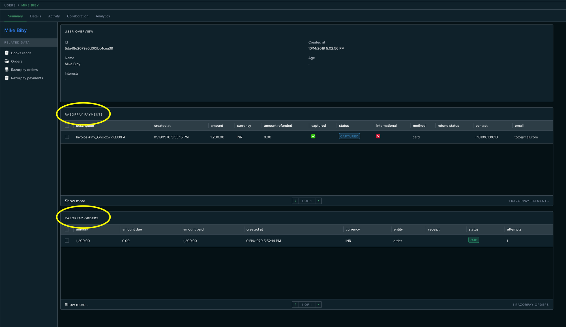Click the amount refunded 0.00 cell

point(267,137)
